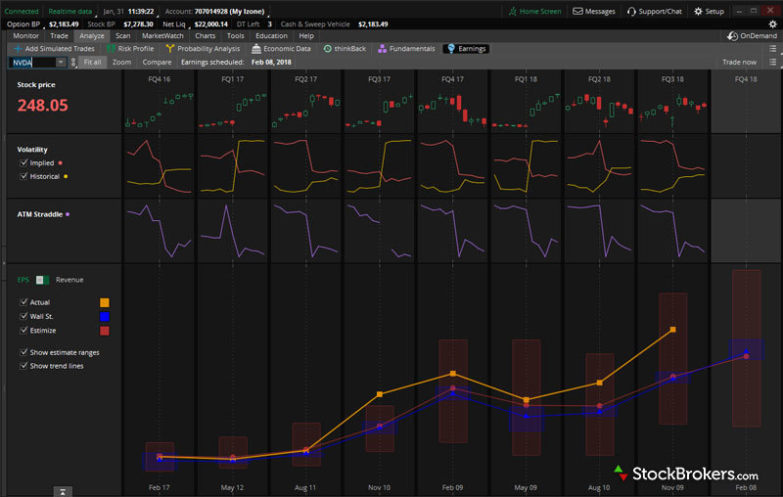The width and height of the screenshot is (783, 497).
Task: Click the Economic Data building icon
Action: [256, 48]
